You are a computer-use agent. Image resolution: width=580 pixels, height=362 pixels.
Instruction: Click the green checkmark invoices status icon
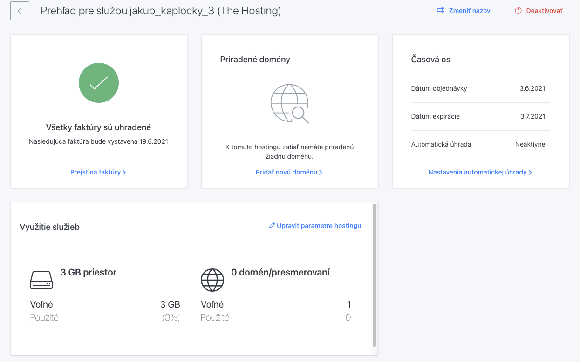[x=99, y=83]
